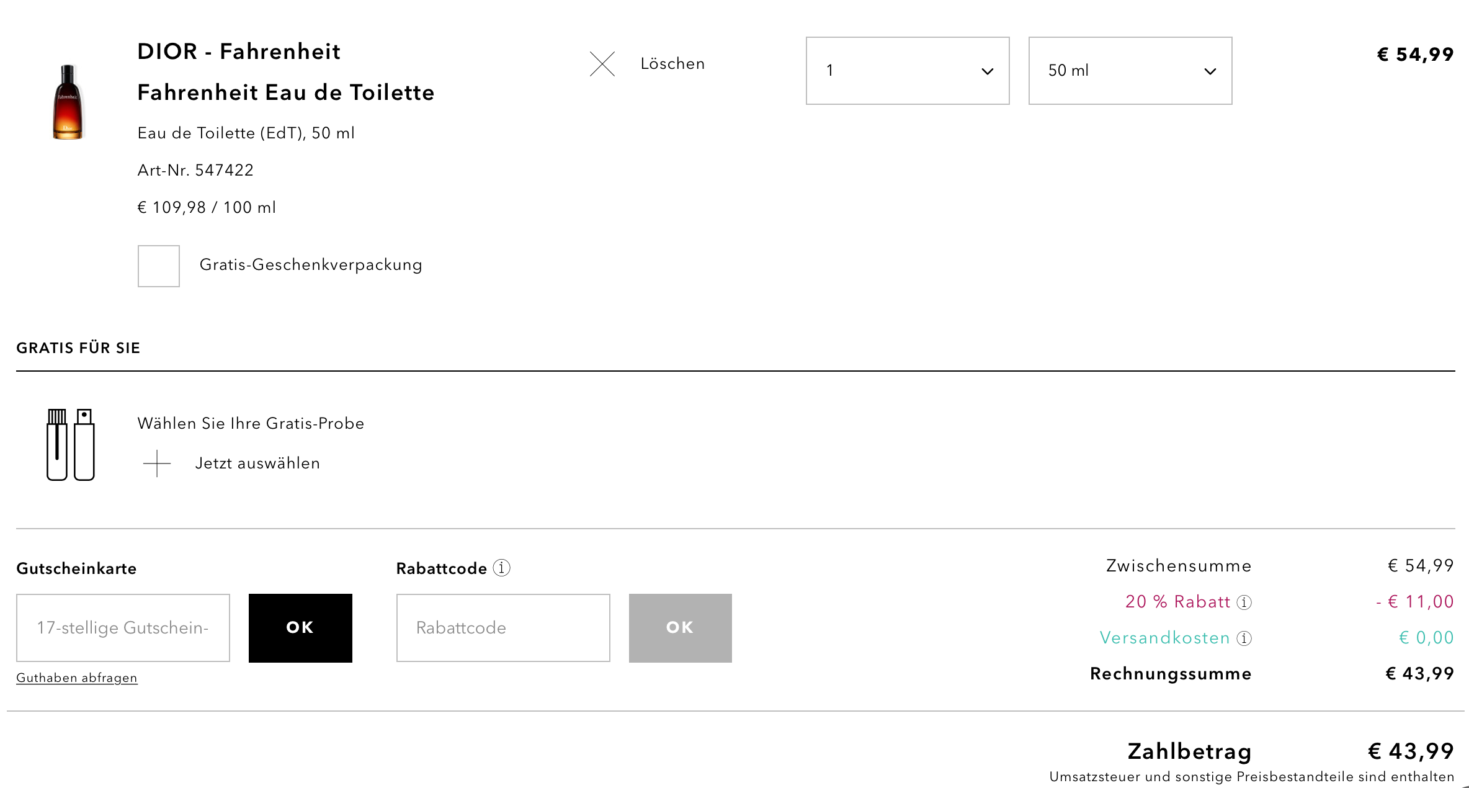Click the sample vials Gratis-Probe icon

pos(70,444)
